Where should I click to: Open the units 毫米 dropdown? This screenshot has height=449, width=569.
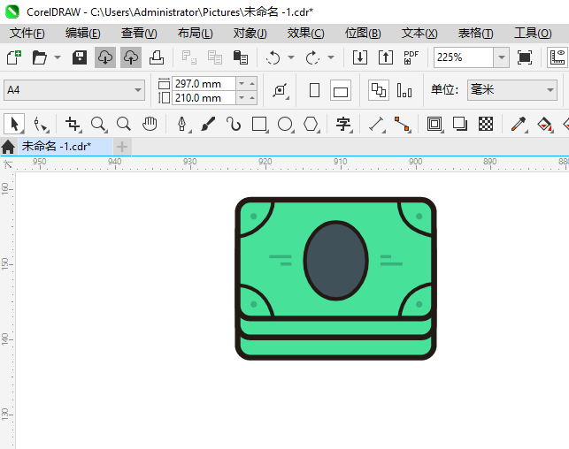point(548,90)
